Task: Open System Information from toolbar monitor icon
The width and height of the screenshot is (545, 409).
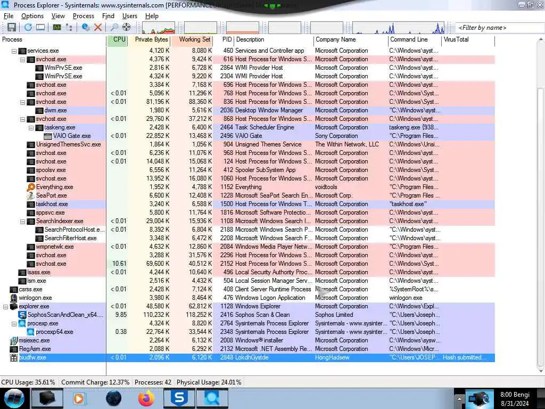Action: click(x=57, y=27)
